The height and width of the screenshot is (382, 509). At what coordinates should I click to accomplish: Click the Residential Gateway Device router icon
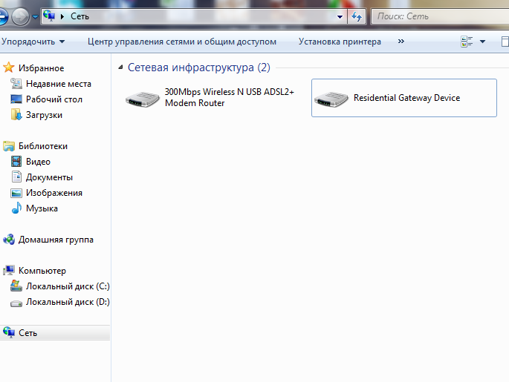(331, 99)
